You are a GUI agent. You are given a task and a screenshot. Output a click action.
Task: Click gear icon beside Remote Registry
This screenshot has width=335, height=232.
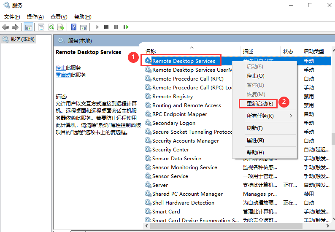[x=148, y=96]
